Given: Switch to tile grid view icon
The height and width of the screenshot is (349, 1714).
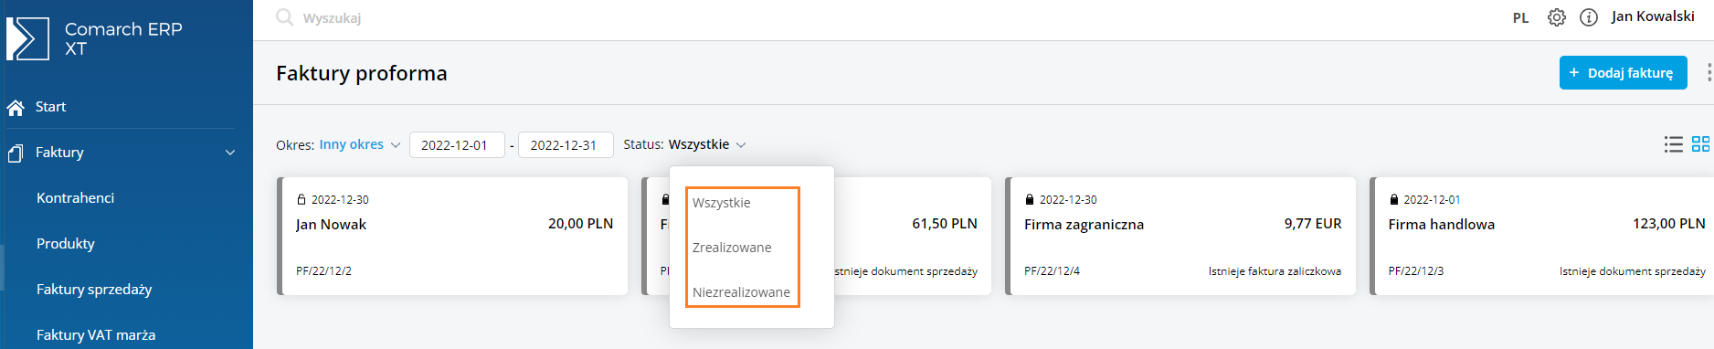Looking at the screenshot, I should pyautogui.click(x=1700, y=144).
